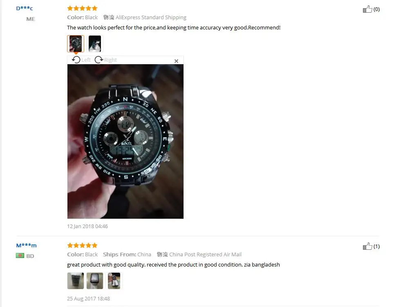Click the 'Left' rotate label
394x307 pixels.
(x=86, y=60)
